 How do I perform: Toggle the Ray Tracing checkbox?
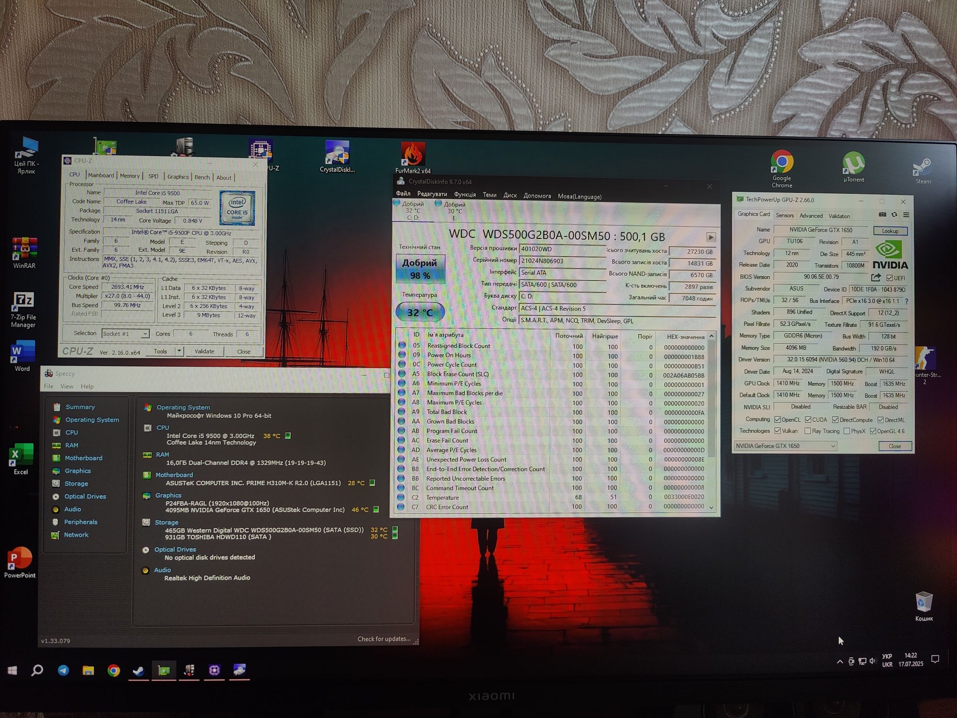pyautogui.click(x=808, y=431)
